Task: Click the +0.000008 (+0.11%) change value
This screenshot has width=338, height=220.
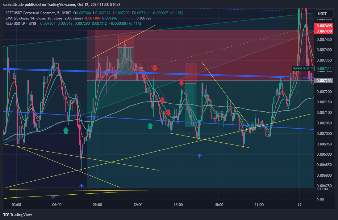Action: pyautogui.click(x=125, y=23)
